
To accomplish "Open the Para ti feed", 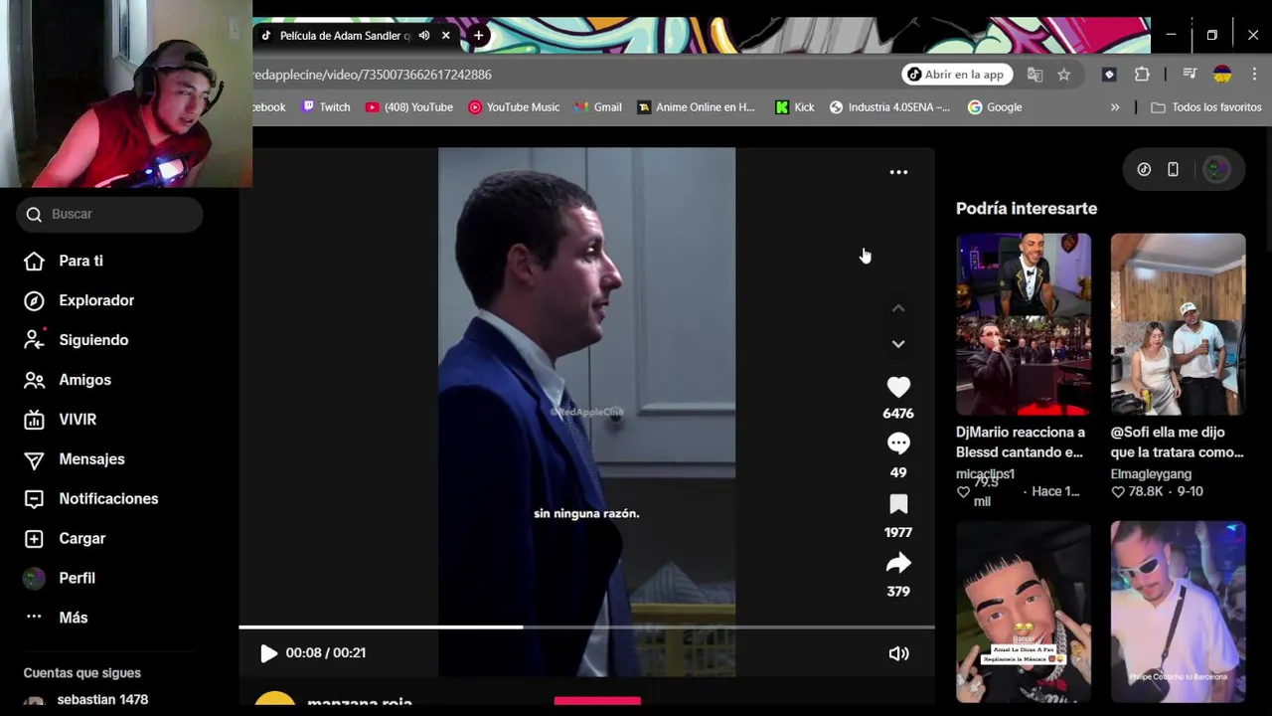I will pyautogui.click(x=80, y=261).
